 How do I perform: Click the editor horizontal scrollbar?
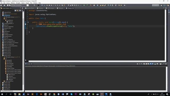pyautogui.click(x=96, y=61)
